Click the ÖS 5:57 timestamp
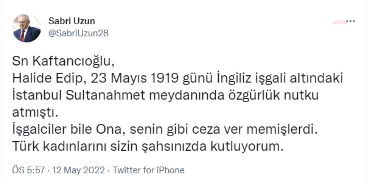Image resolution: width=368 pixels, height=182 pixels. (28, 170)
